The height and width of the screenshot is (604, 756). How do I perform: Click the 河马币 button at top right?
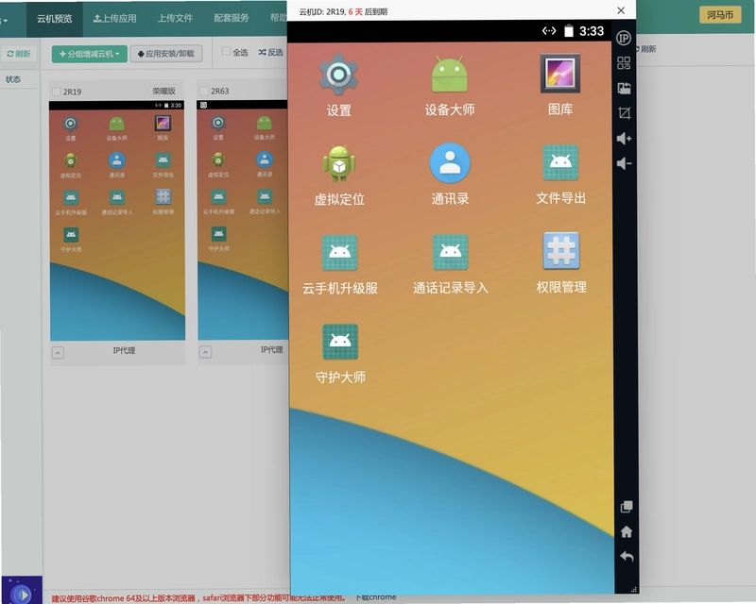coord(720,15)
